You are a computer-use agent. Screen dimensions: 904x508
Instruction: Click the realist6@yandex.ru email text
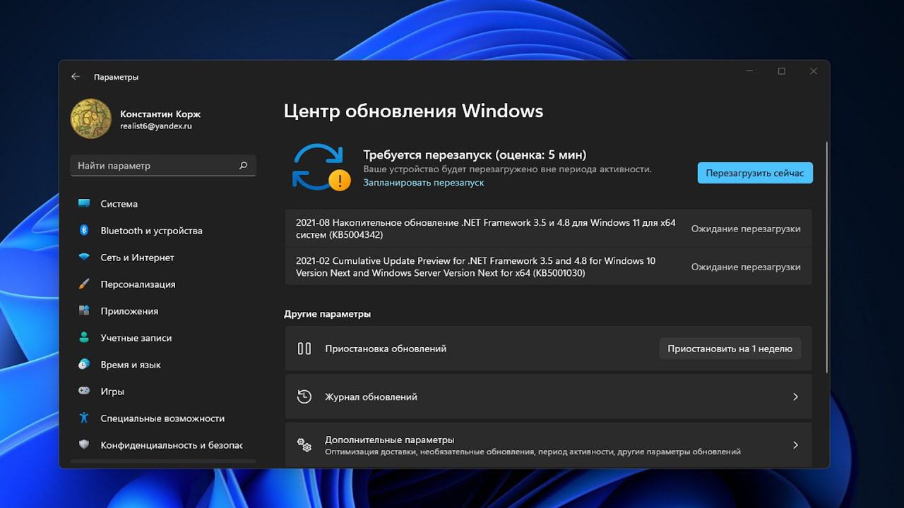pos(156,126)
